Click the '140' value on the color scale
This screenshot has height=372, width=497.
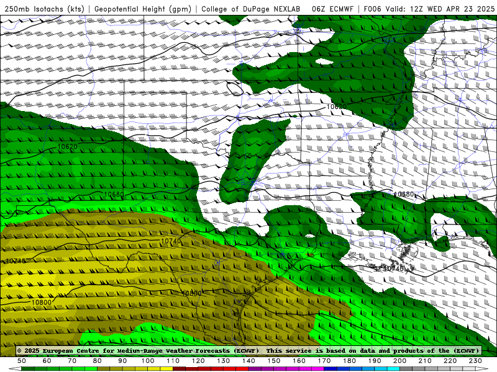248,361
